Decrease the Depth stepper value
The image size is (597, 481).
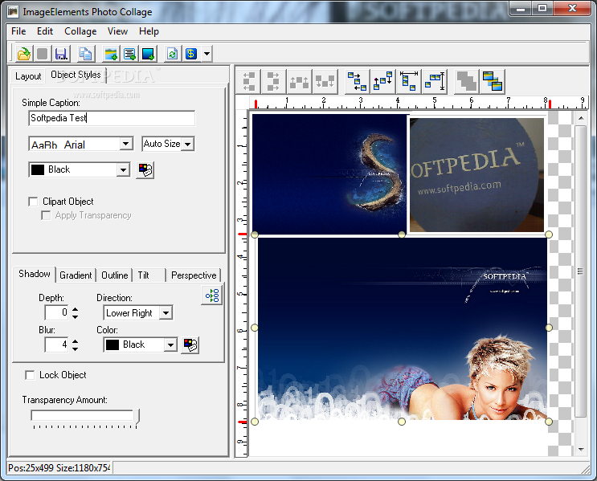75,316
